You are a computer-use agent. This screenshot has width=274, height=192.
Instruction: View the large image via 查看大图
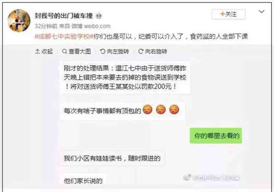(76, 51)
